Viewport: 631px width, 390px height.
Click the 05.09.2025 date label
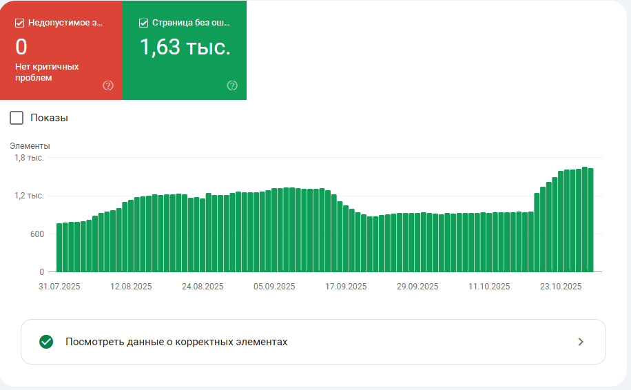coord(274,287)
